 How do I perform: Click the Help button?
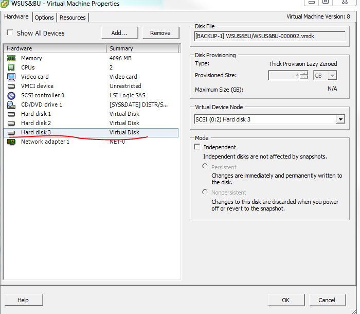[x=24, y=300]
